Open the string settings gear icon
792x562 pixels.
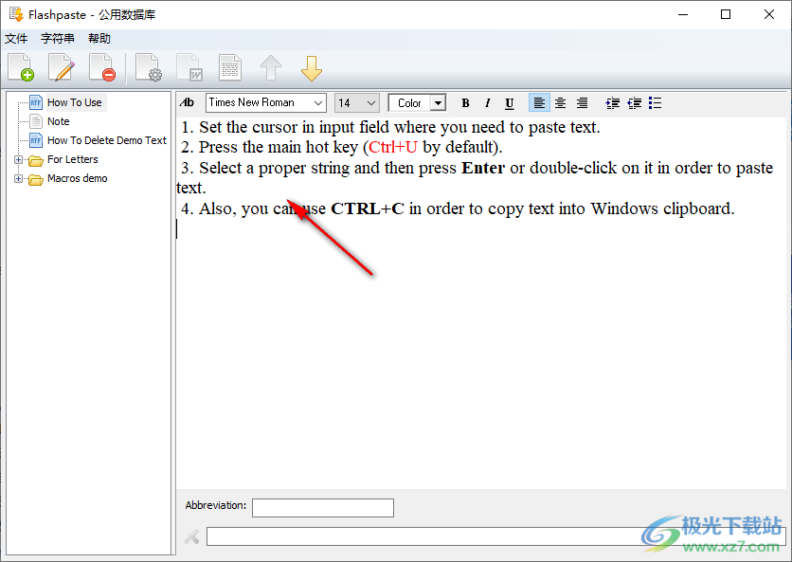click(x=149, y=67)
